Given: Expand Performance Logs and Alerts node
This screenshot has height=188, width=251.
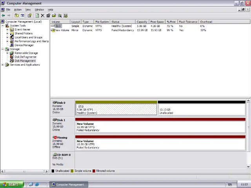Looking at the screenshot, I should pos(7,41).
